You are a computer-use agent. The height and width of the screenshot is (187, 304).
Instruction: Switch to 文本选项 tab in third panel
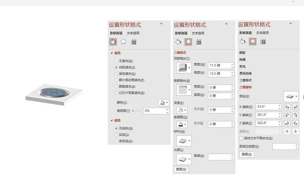pyautogui.click(x=262, y=33)
